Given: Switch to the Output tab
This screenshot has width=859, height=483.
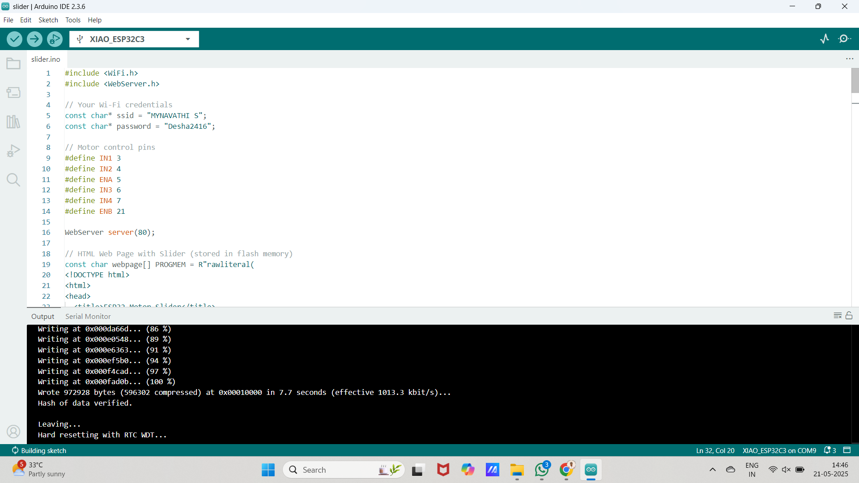Looking at the screenshot, I should (x=43, y=316).
